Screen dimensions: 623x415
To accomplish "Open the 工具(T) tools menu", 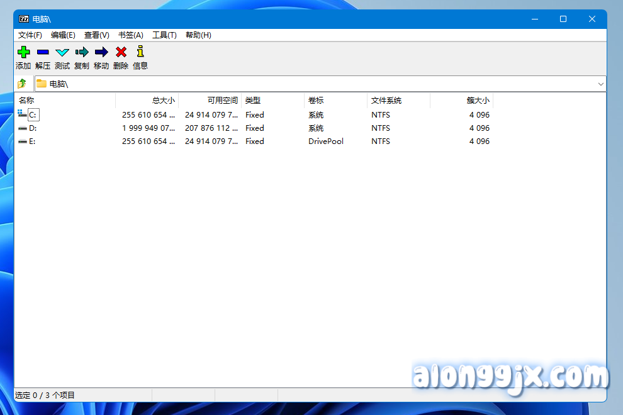I will 164,35.
